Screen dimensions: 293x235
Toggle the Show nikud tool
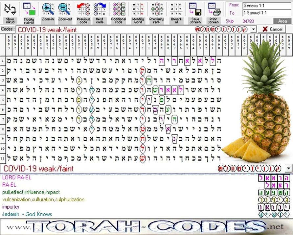(x=10, y=13)
